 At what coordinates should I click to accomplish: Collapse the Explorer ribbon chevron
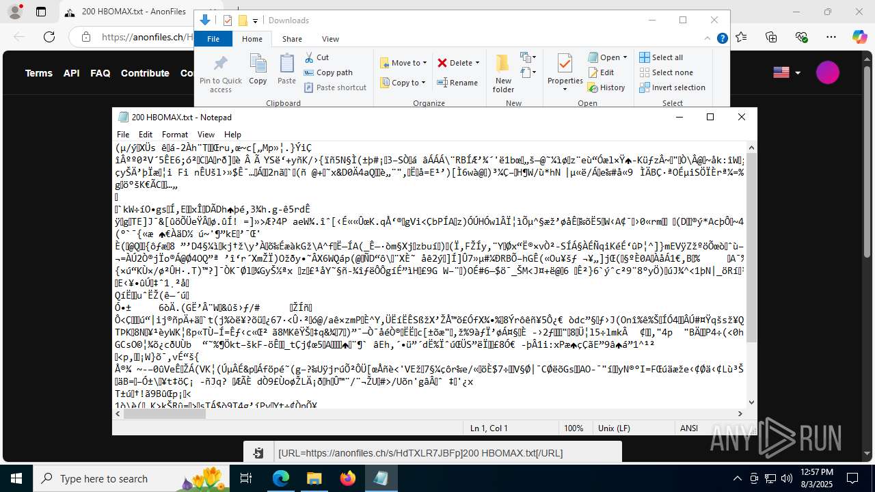click(x=709, y=39)
